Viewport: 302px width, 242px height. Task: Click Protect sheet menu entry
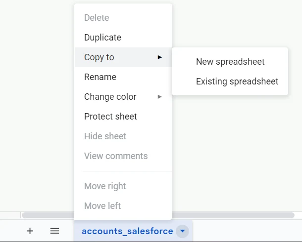[x=123, y=117]
